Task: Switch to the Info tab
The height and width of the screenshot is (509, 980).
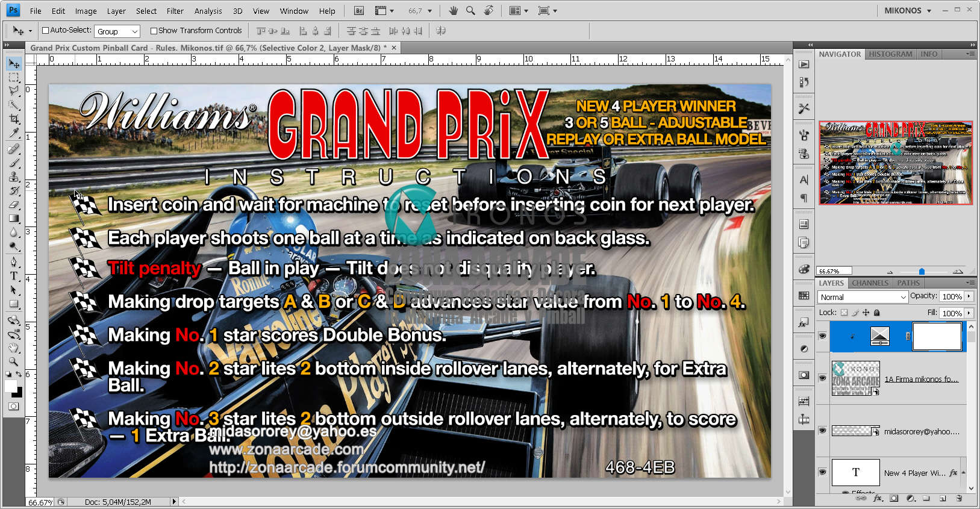Action: 929,54
